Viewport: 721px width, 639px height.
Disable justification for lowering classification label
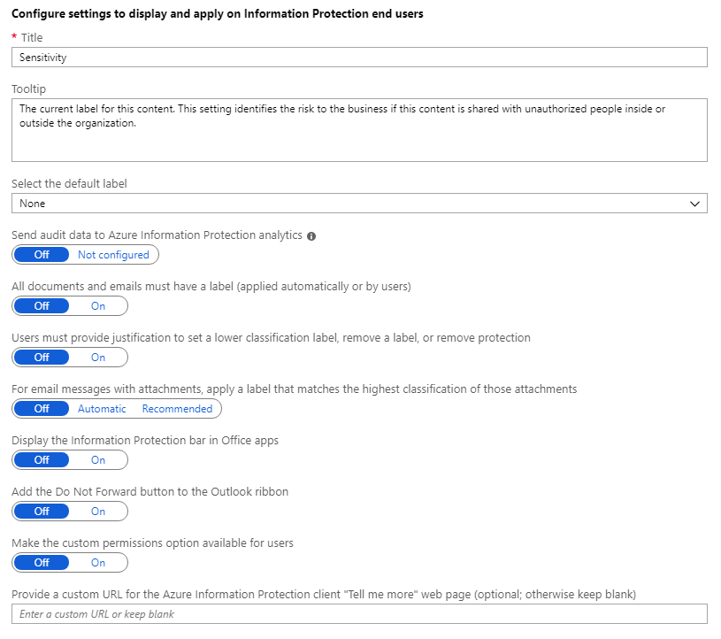[42, 358]
